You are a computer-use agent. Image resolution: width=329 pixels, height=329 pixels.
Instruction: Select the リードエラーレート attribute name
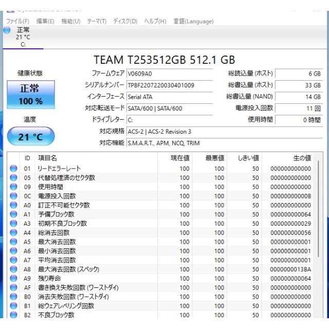(60, 169)
